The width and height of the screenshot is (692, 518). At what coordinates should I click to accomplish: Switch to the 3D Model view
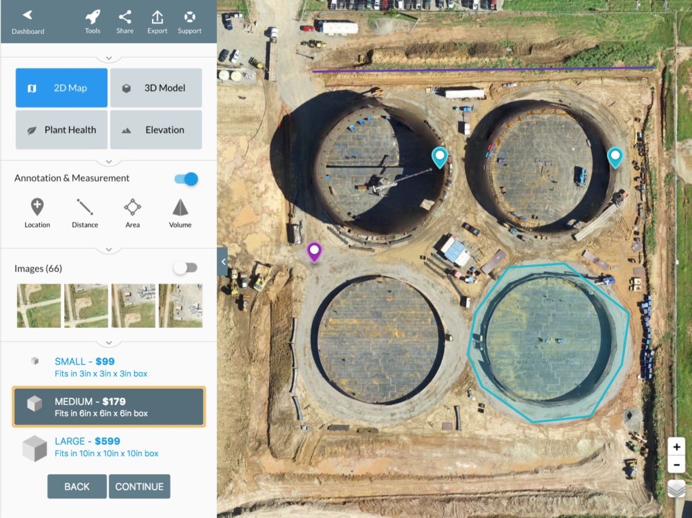[155, 87]
